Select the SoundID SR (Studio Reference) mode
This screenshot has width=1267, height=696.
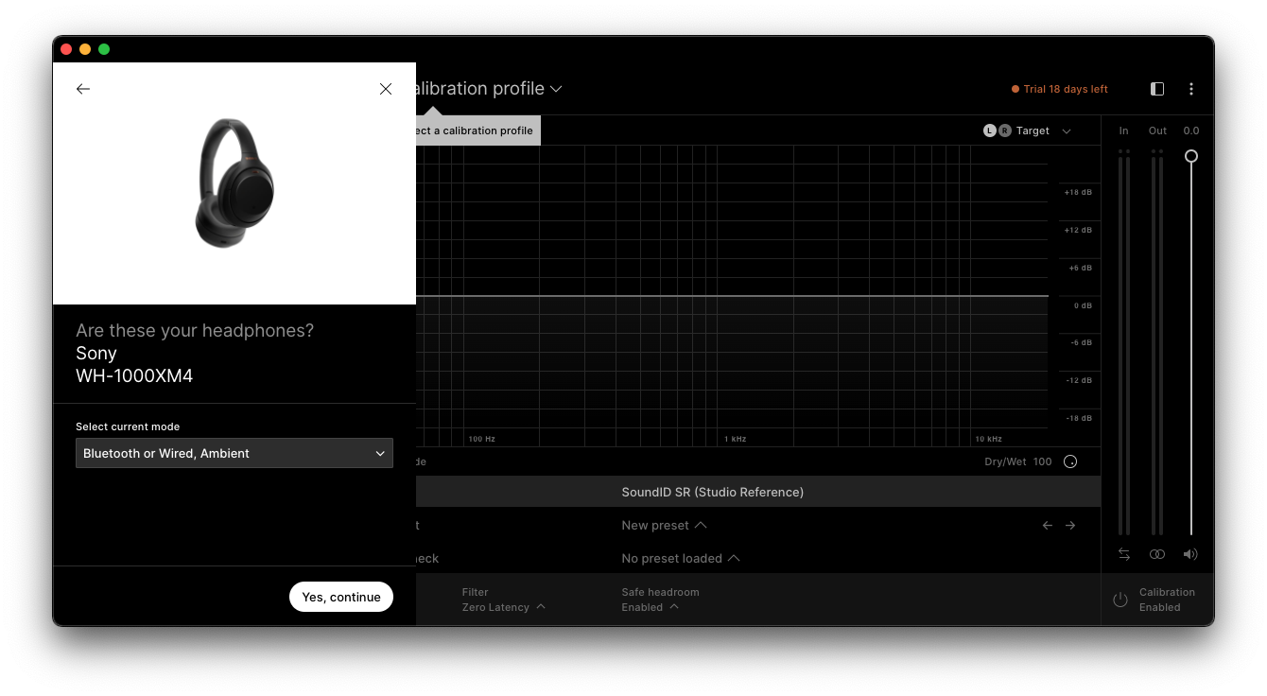(x=712, y=492)
